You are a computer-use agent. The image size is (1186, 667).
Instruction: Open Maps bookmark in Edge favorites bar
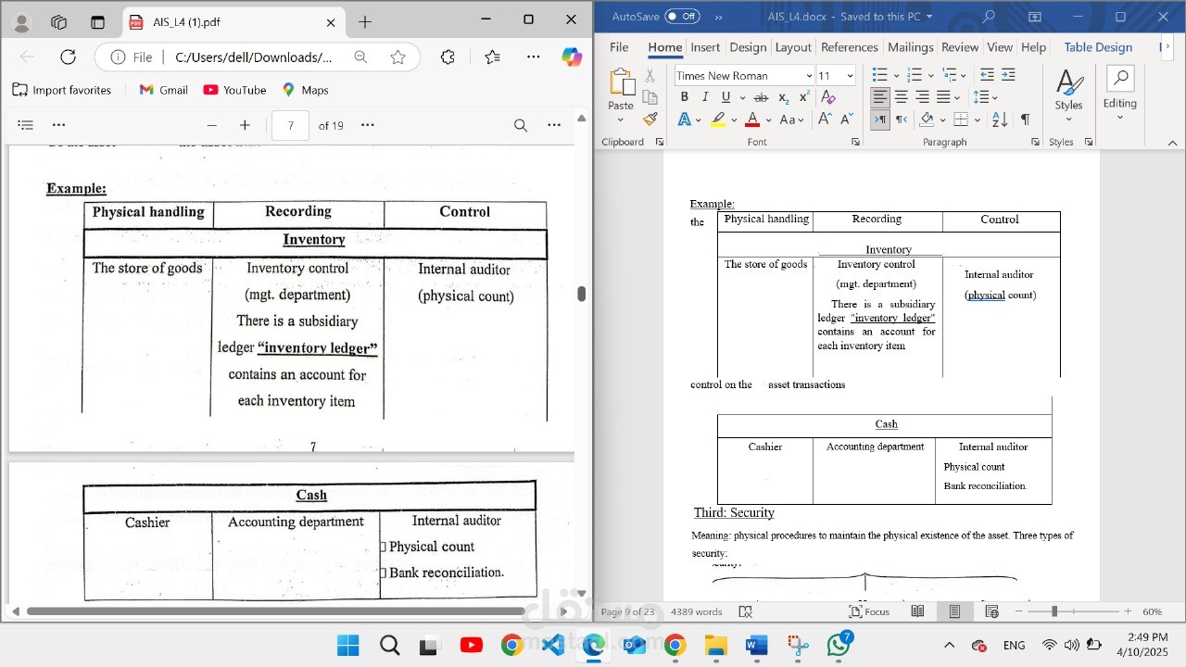[305, 90]
